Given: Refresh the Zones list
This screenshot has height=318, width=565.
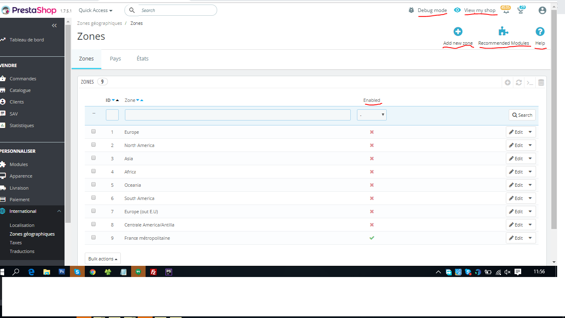Looking at the screenshot, I should tap(519, 82).
